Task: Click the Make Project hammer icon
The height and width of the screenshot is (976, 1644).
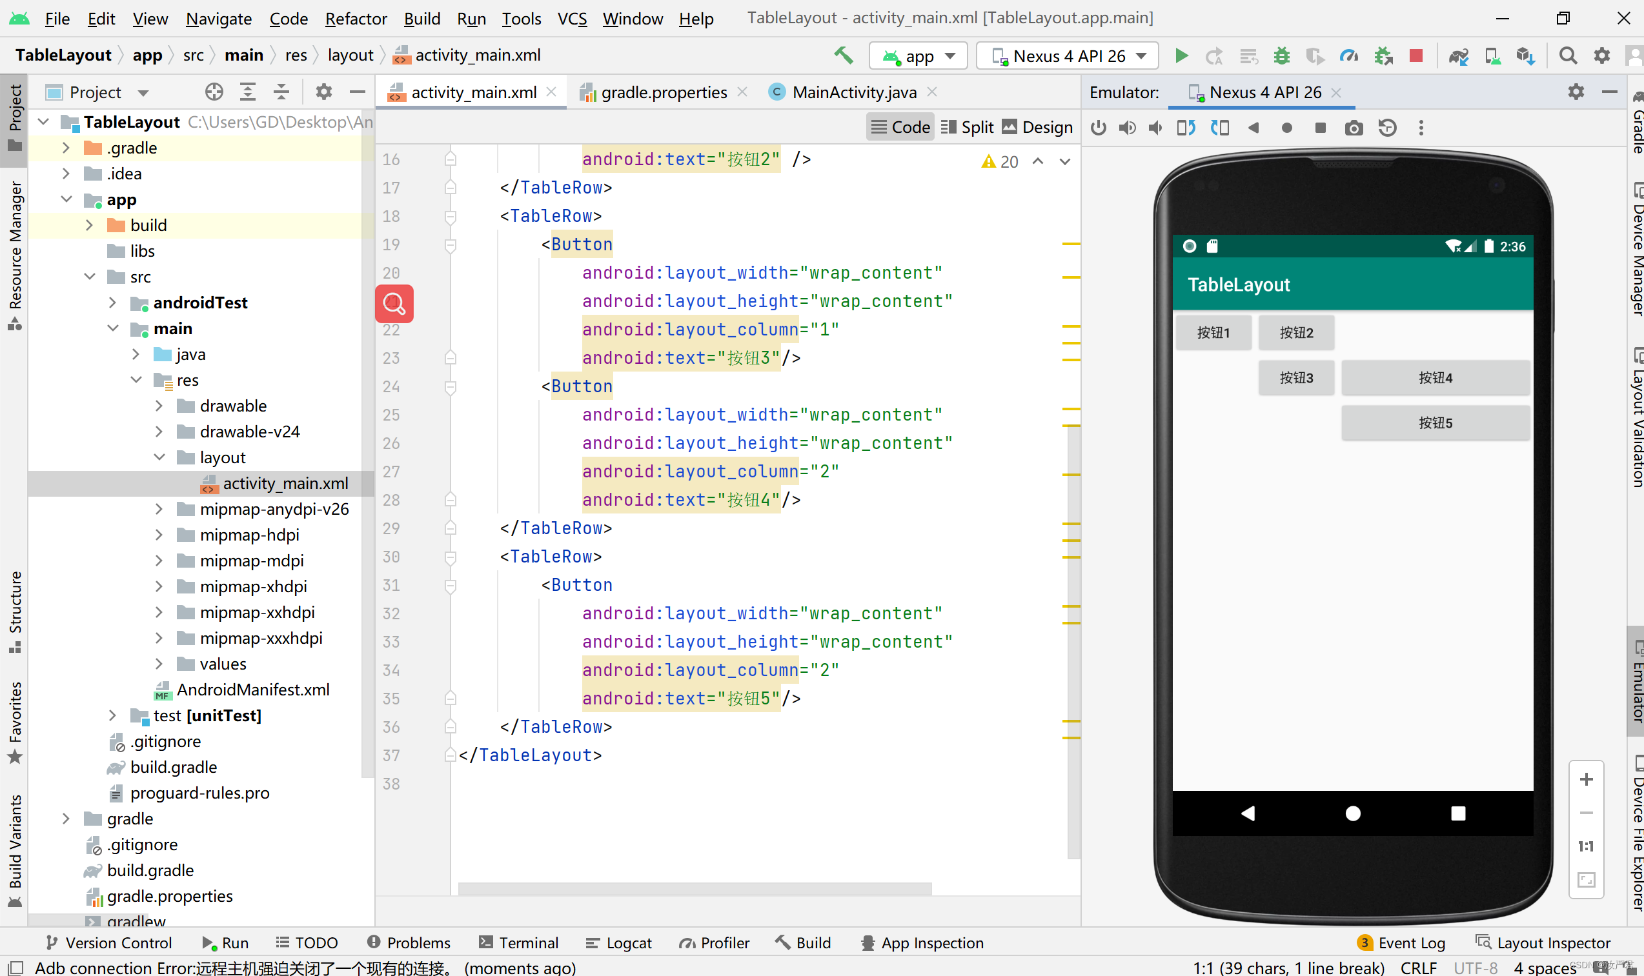Action: [844, 56]
